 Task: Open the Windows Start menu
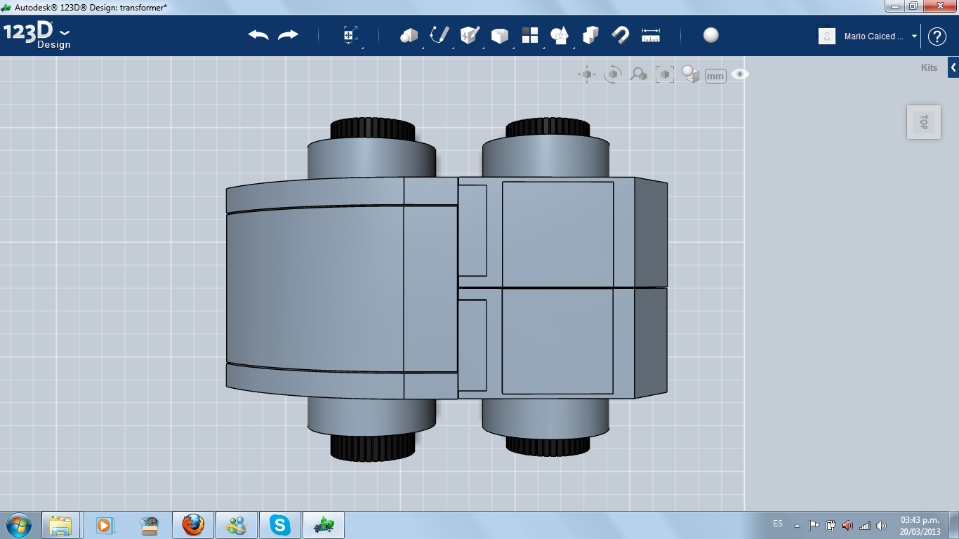[18, 524]
